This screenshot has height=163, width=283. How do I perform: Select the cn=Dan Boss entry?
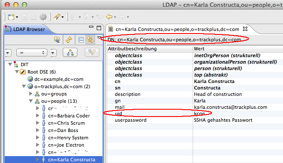click(63, 130)
